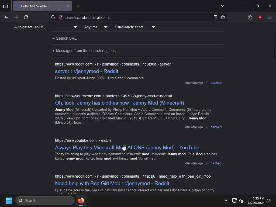Open the Auto-detect (en-US) language dropdown
The image size is (276, 207).
[x=46, y=27]
